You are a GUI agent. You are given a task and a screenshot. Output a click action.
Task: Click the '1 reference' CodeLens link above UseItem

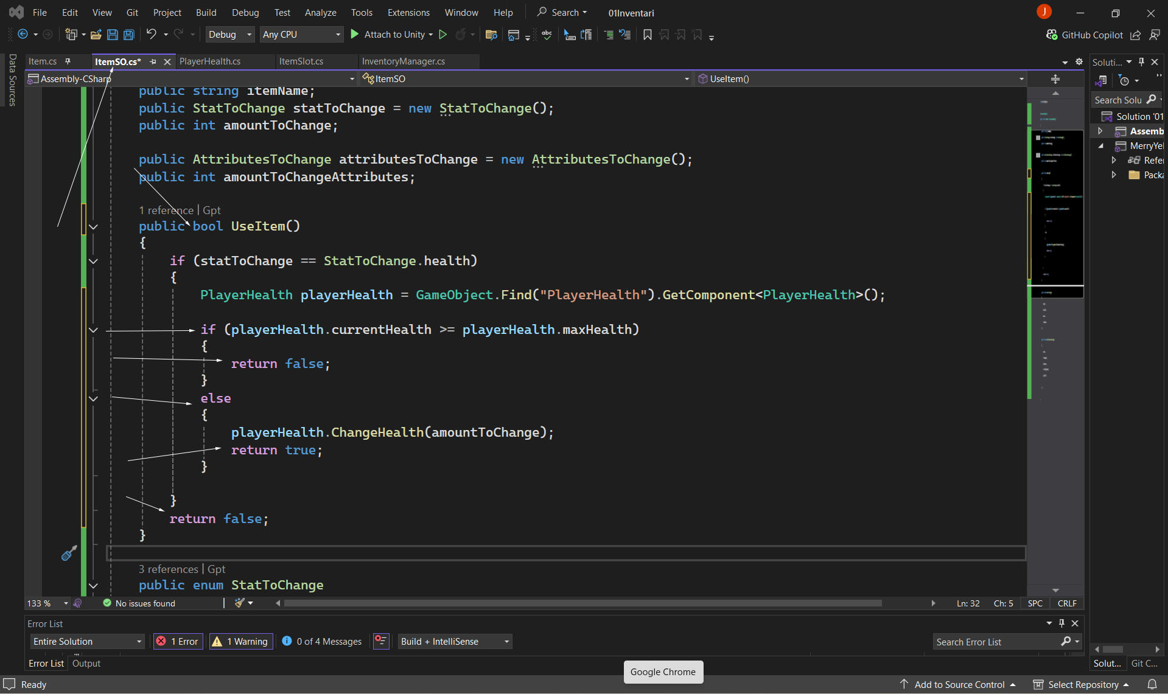tap(166, 210)
